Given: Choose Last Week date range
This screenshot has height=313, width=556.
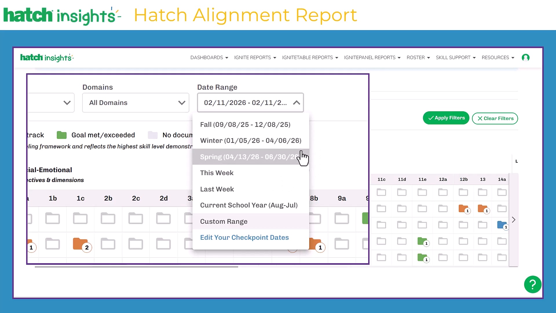Looking at the screenshot, I should click(251, 189).
